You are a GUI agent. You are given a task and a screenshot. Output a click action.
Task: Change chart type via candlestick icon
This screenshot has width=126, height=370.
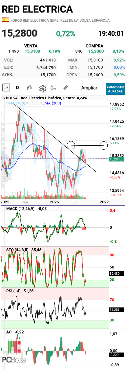pos(29,88)
